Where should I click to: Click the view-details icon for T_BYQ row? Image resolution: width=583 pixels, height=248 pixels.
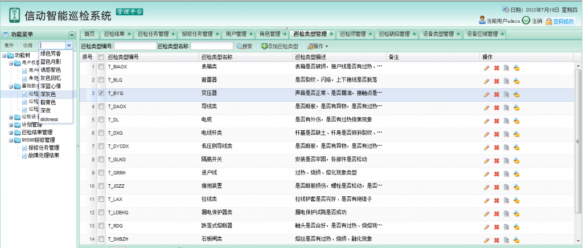[506, 94]
